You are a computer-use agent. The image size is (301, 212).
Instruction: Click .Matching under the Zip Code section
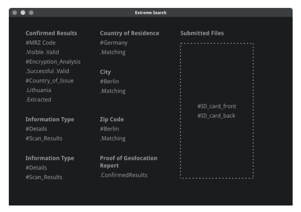click(x=112, y=138)
